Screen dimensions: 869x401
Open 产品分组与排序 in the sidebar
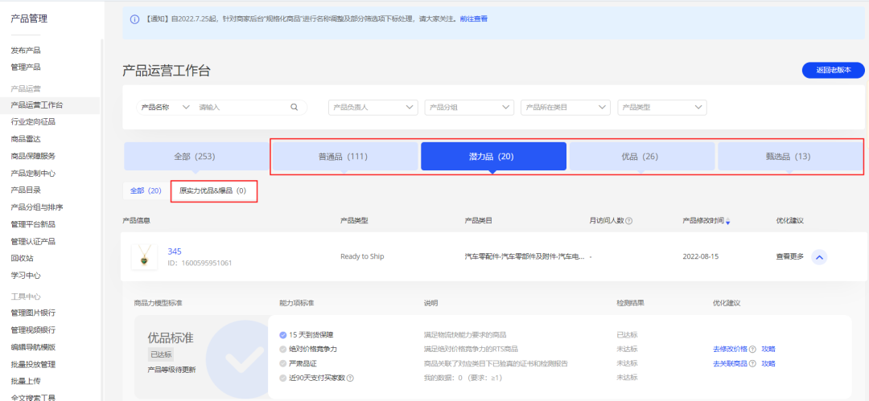[37, 207]
